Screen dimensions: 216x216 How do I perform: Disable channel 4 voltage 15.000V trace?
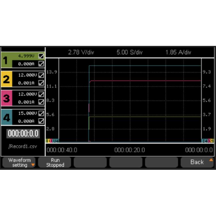click(41, 113)
